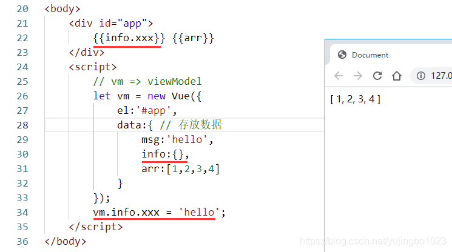Click the browser forward arrow

coord(358,76)
